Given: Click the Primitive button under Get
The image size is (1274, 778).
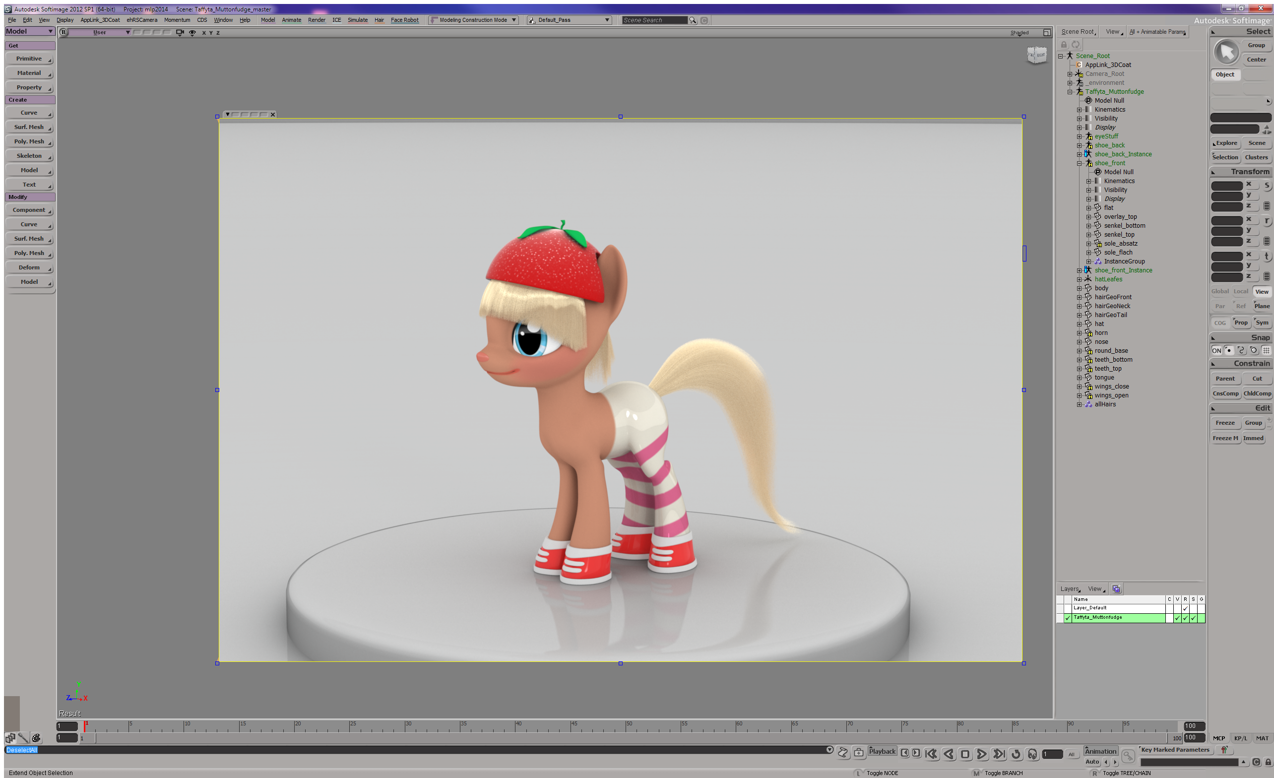Looking at the screenshot, I should pos(29,59).
